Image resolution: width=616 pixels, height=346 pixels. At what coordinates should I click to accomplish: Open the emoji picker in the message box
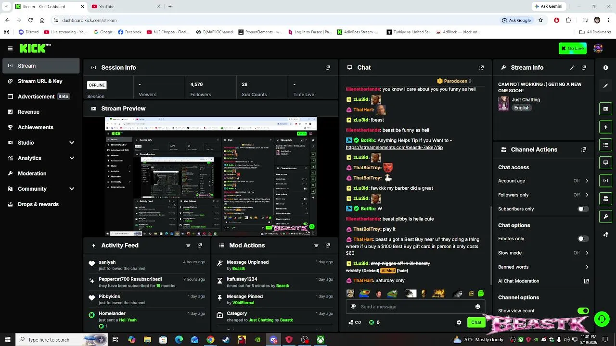[x=477, y=307]
